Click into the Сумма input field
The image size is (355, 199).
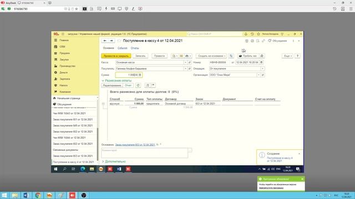[127, 75]
